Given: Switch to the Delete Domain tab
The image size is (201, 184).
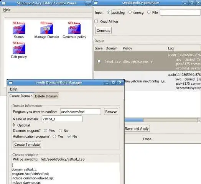Looking at the screenshot, I should [x=46, y=96].
